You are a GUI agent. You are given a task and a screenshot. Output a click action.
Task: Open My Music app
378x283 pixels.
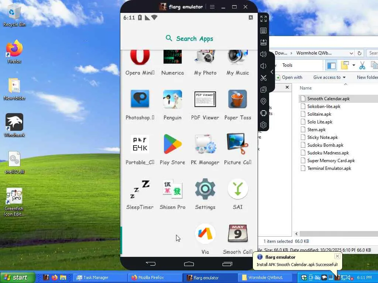tap(238, 58)
